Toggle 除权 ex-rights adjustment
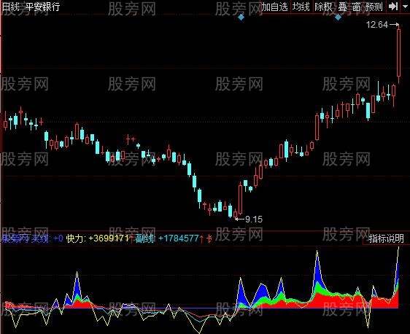Viewport: 410px width, 334px height. pyautogui.click(x=323, y=7)
